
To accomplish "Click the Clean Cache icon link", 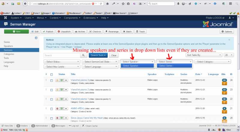I will pyautogui.click(x=89, y=126).
